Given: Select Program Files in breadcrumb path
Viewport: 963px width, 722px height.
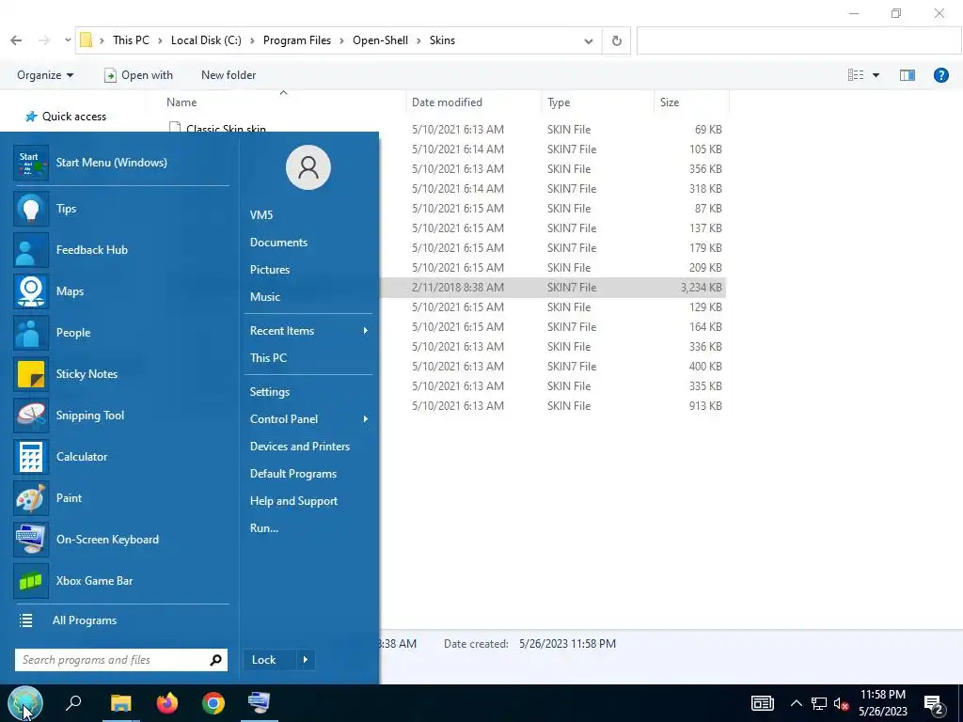Looking at the screenshot, I should coord(297,40).
